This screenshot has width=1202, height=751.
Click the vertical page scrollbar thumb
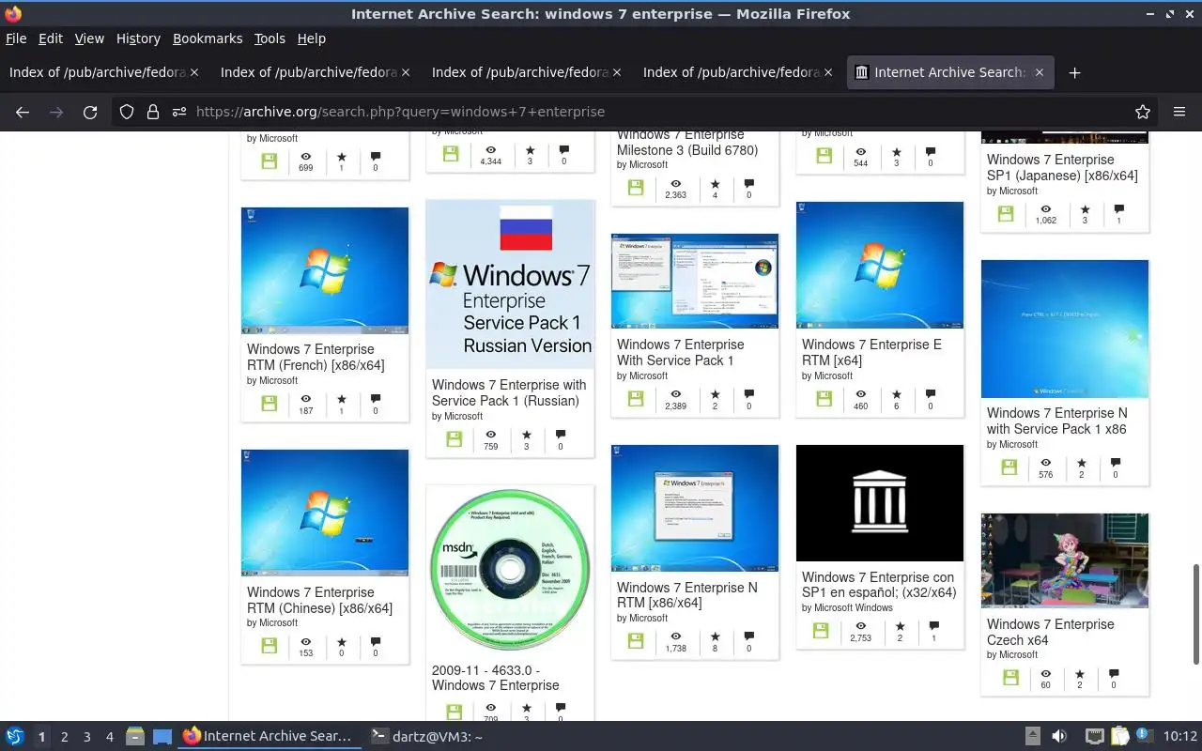pyautogui.click(x=1195, y=613)
